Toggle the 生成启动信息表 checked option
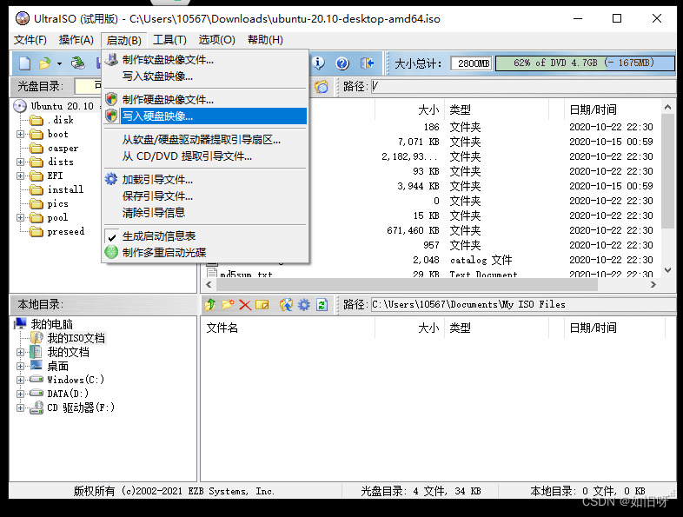The height and width of the screenshot is (517, 683). point(206,236)
